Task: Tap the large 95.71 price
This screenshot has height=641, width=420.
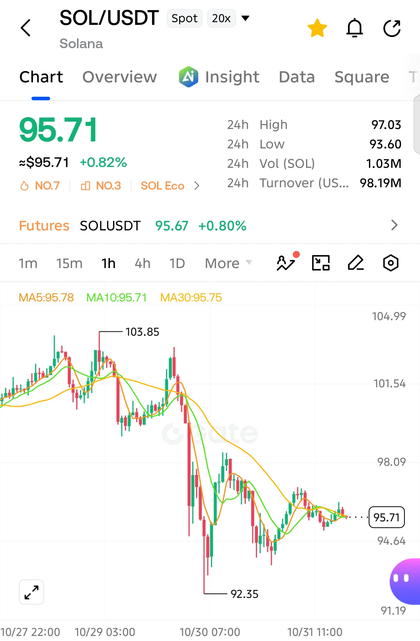Action: click(58, 130)
